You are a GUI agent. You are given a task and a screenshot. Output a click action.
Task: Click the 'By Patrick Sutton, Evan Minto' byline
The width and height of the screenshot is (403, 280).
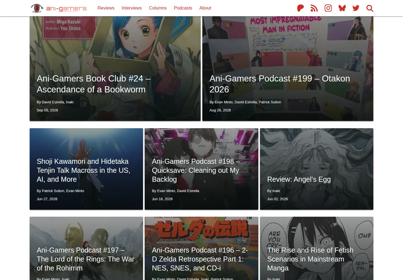click(x=60, y=191)
